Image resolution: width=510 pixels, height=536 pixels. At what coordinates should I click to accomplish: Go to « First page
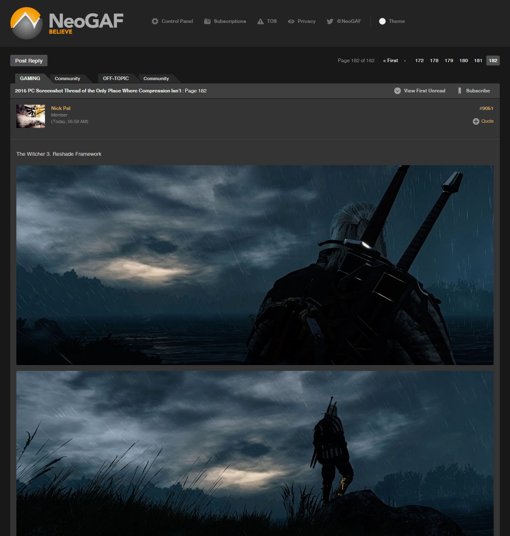click(x=391, y=61)
